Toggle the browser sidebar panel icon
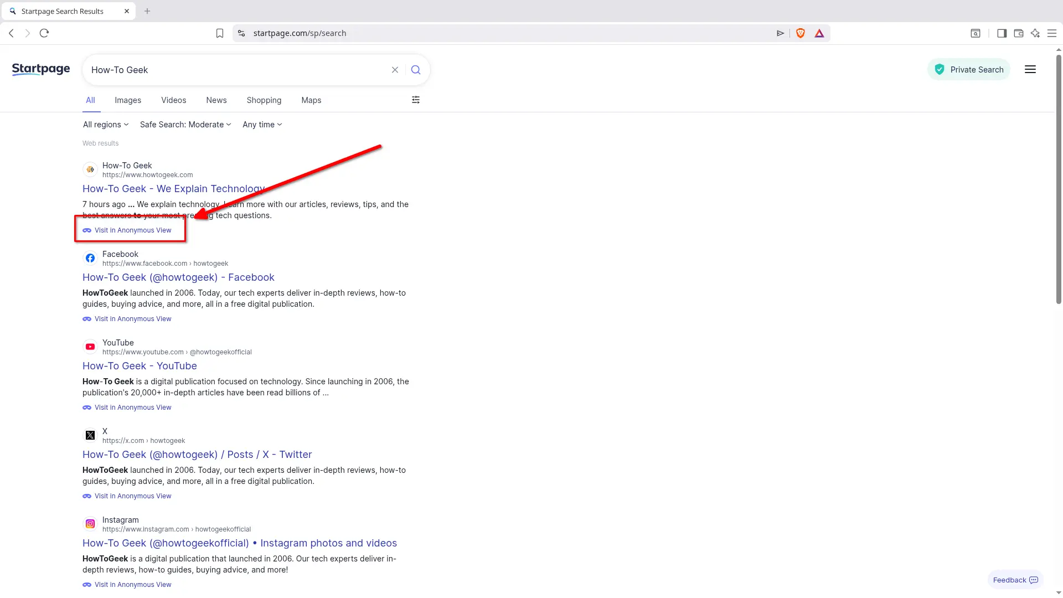The image size is (1063, 598). tap(1002, 33)
